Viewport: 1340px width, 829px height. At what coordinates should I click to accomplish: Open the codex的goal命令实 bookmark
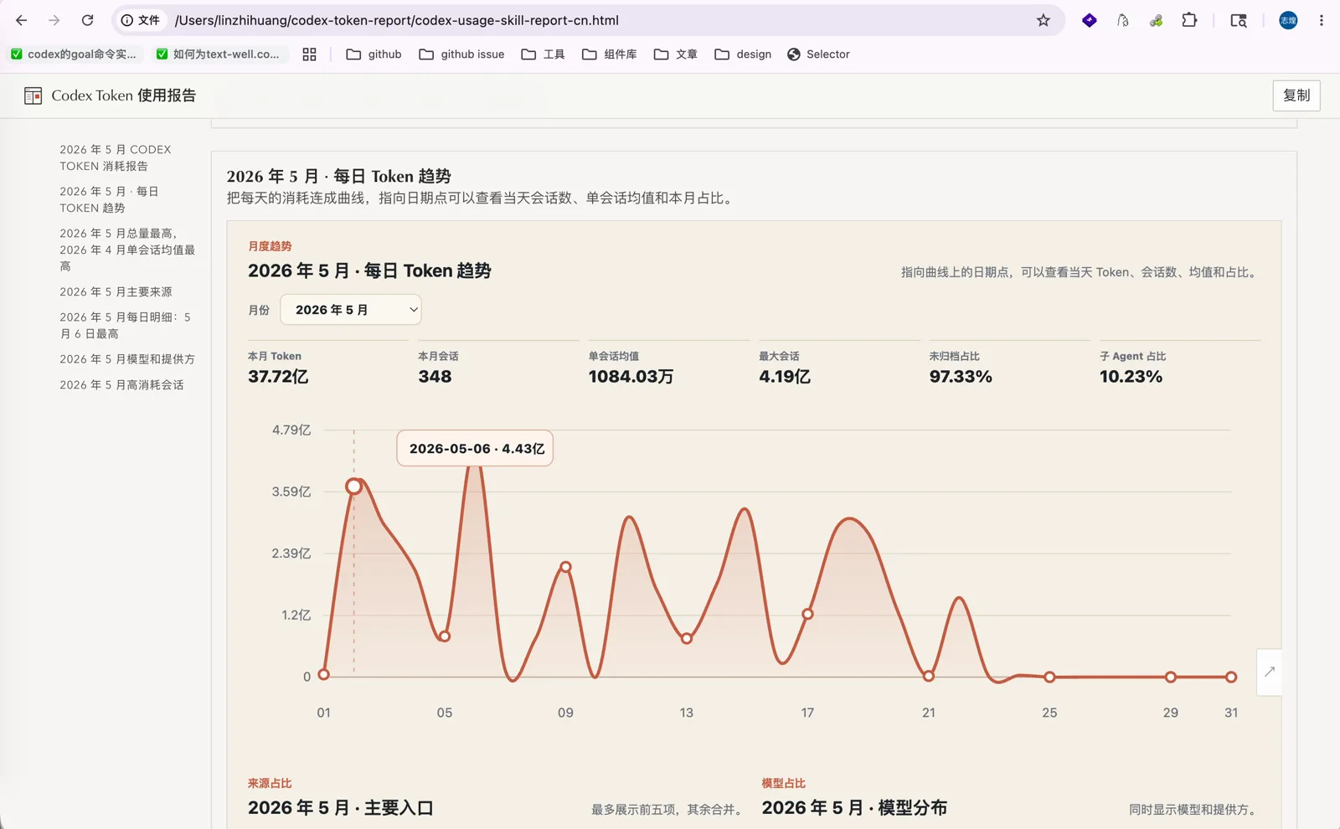pyautogui.click(x=74, y=54)
